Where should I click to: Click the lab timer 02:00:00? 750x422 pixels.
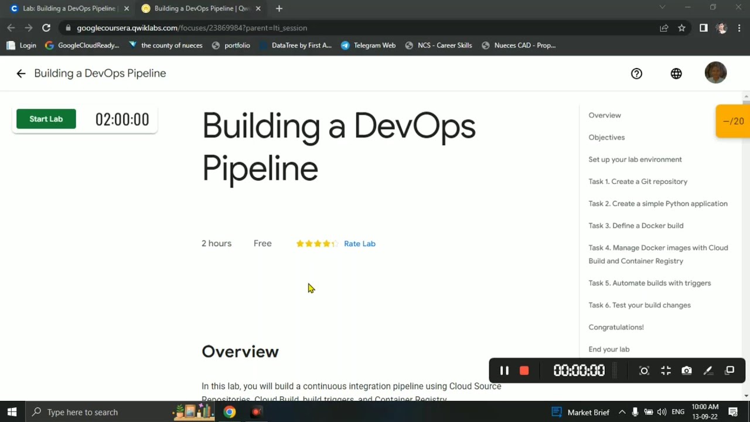click(x=122, y=120)
